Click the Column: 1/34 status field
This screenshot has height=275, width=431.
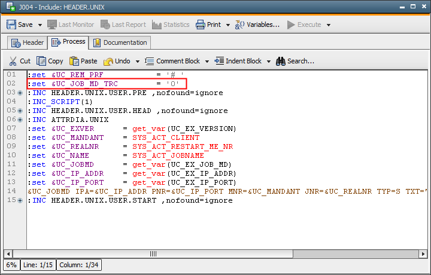pyautogui.click(x=79, y=265)
